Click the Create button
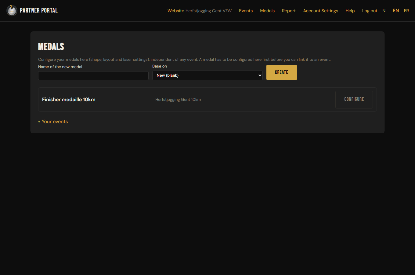The height and width of the screenshot is (275, 415). tap(282, 72)
